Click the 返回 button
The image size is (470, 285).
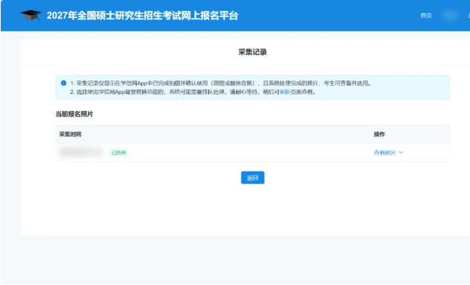click(x=252, y=177)
